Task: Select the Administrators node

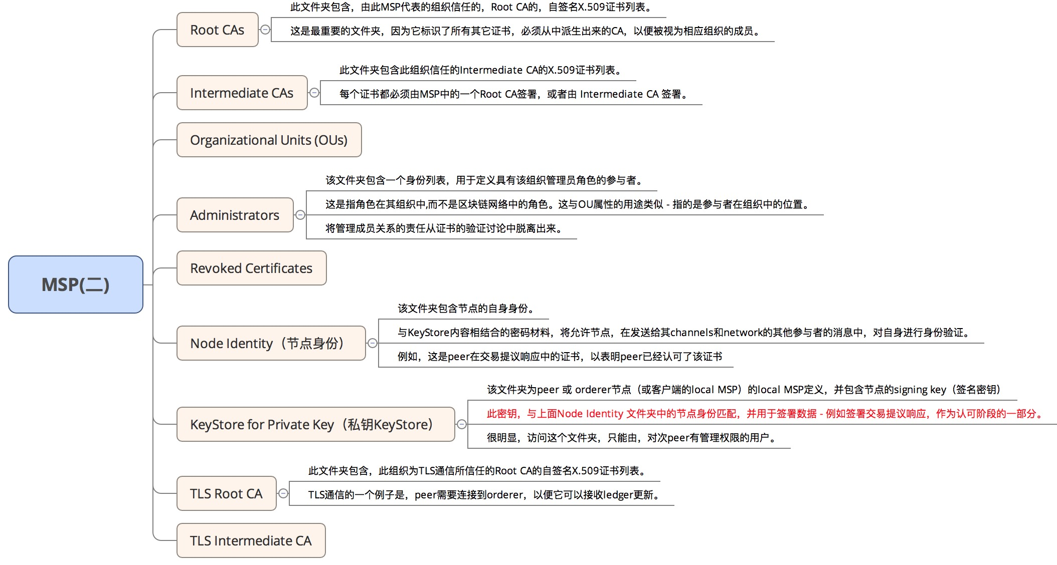Action: tap(235, 215)
